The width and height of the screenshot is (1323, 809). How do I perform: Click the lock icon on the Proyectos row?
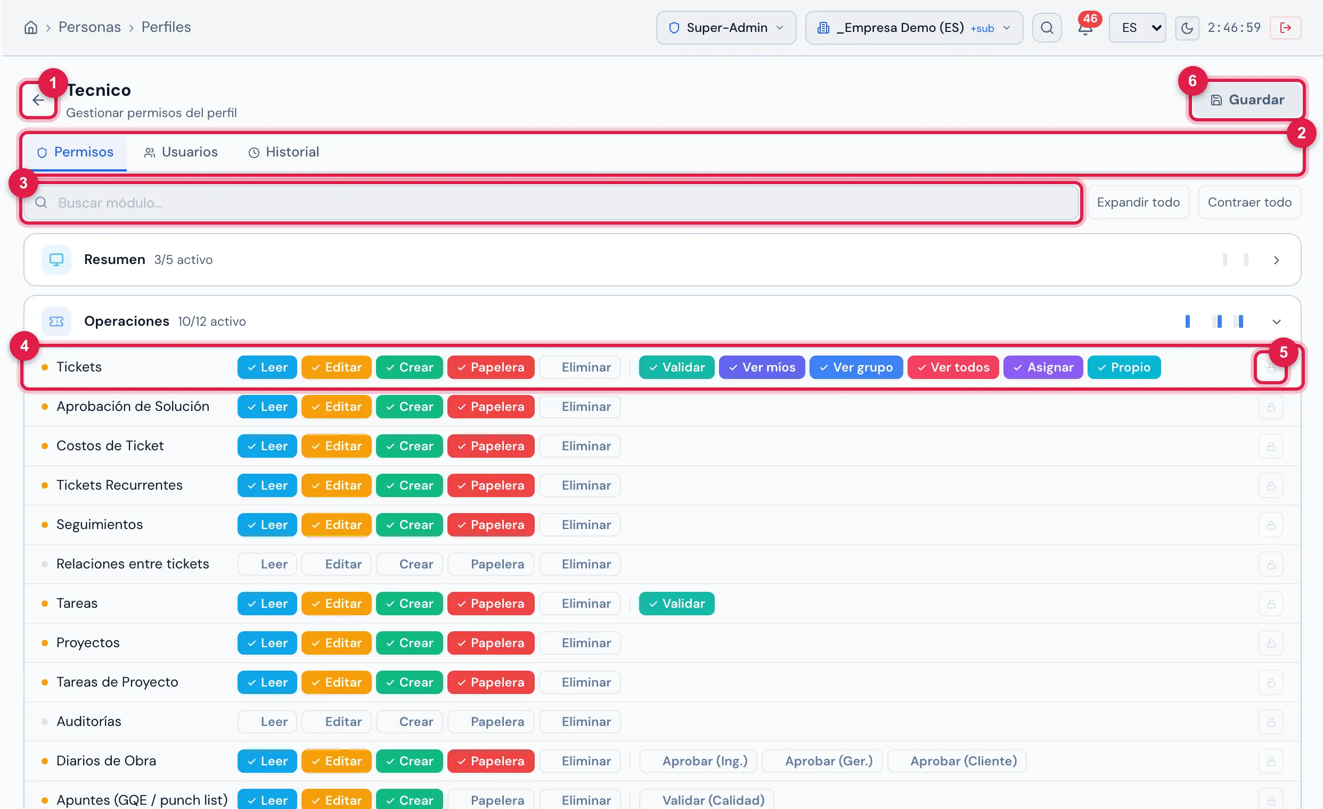coord(1270,643)
